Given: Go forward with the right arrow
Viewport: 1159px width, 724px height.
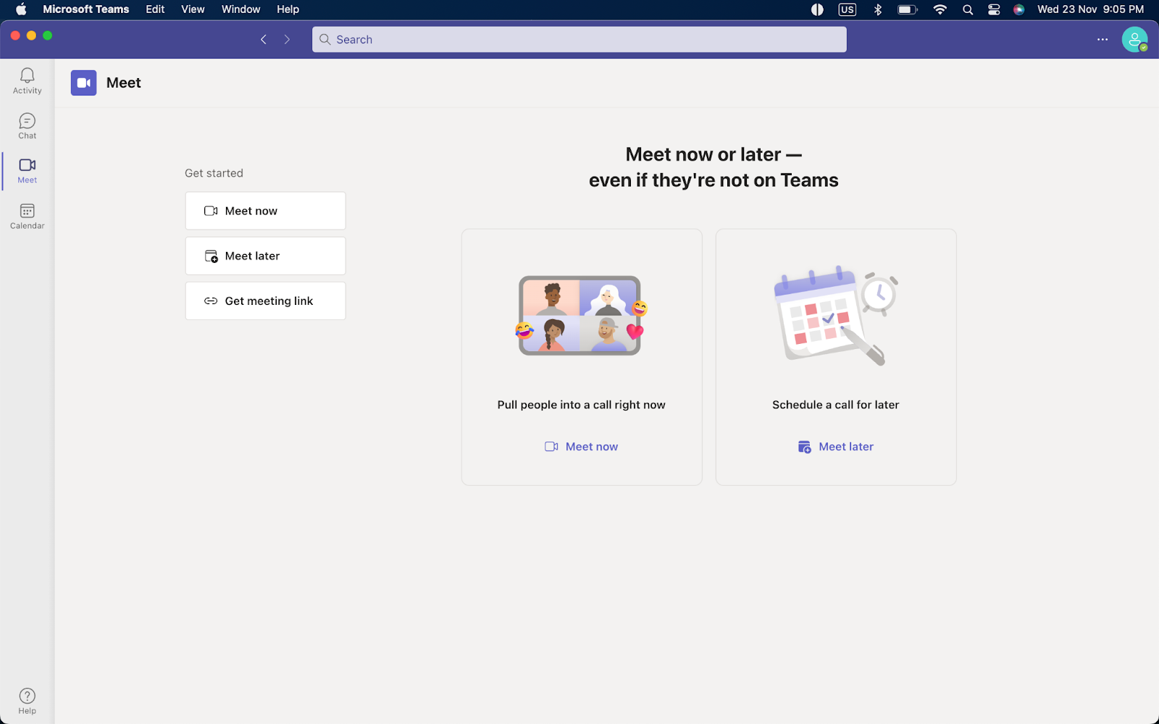Looking at the screenshot, I should coord(288,40).
